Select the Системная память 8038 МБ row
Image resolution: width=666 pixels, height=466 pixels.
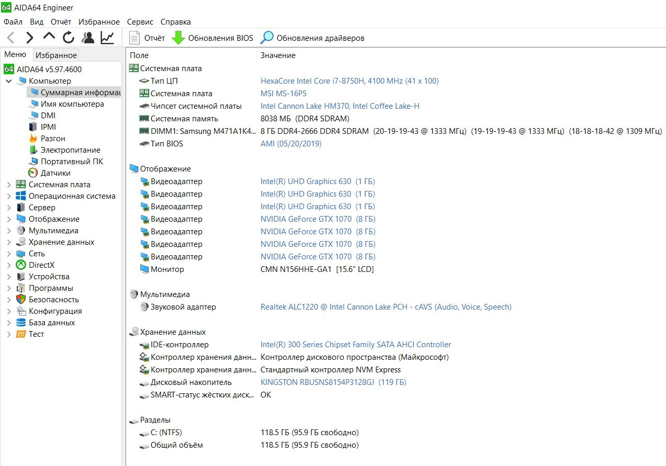[396, 119]
